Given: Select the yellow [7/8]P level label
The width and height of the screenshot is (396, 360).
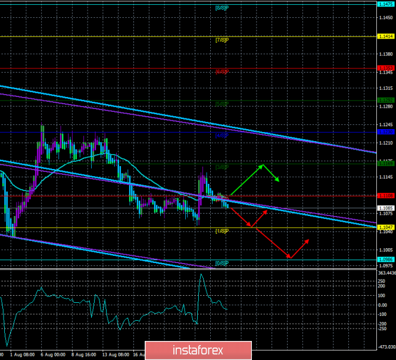Looking at the screenshot, I should [222, 40].
